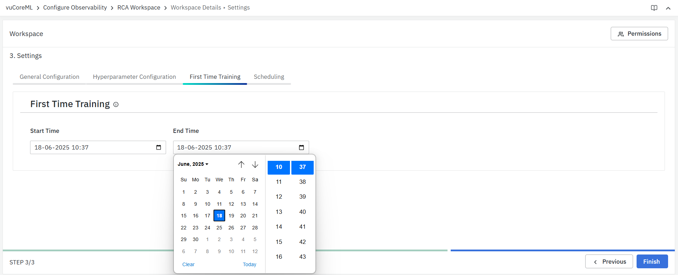Open the documentation book icon
Viewport: 678px width, 275px height.
pyautogui.click(x=654, y=8)
